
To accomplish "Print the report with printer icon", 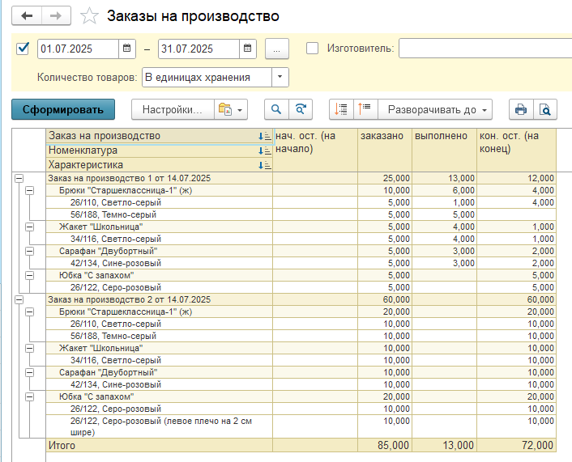I will tap(521, 109).
